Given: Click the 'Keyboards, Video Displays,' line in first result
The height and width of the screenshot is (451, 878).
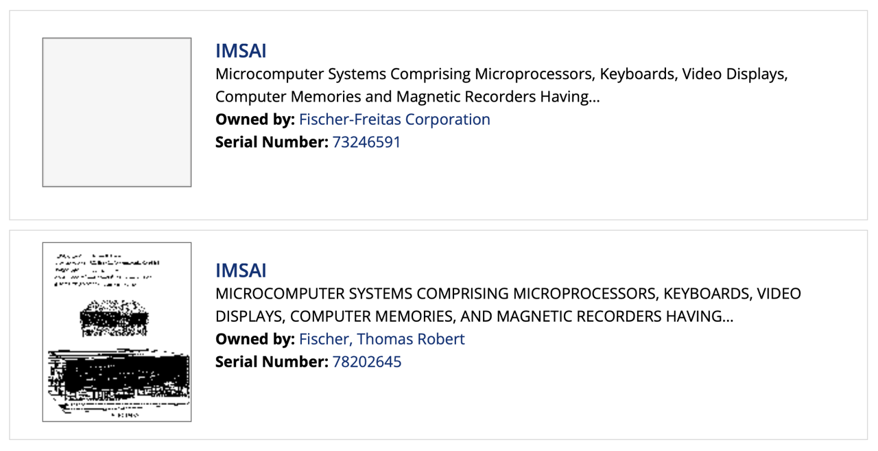Looking at the screenshot, I should [693, 73].
